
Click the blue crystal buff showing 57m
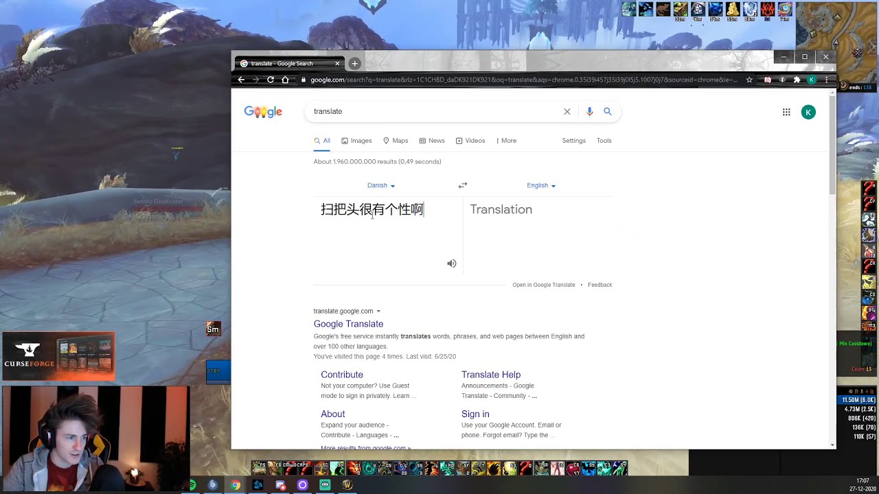click(x=716, y=10)
